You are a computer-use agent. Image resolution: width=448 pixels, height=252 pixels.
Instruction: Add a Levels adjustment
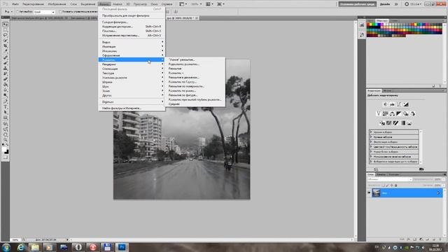point(392,104)
